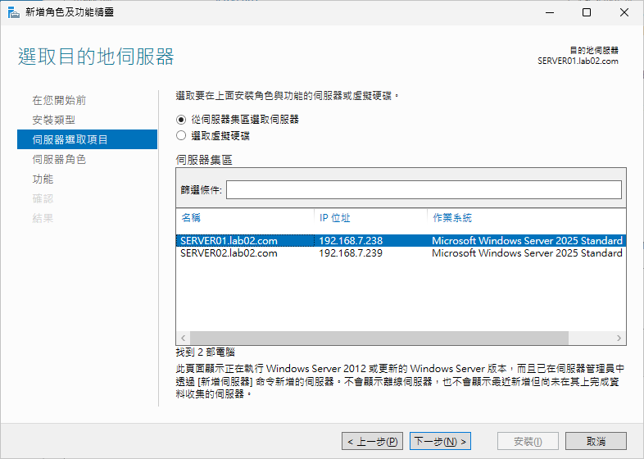This screenshot has height=459, width=644.
Task: Sort by the IP 位址 column header
Action: 335,218
